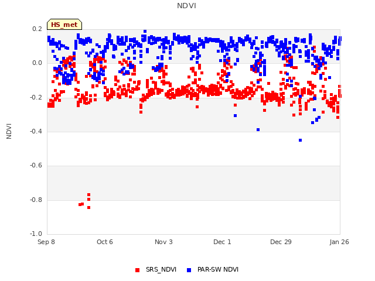
Task: Click the Dec 1 x-axis label
Action: pyautogui.click(x=222, y=242)
